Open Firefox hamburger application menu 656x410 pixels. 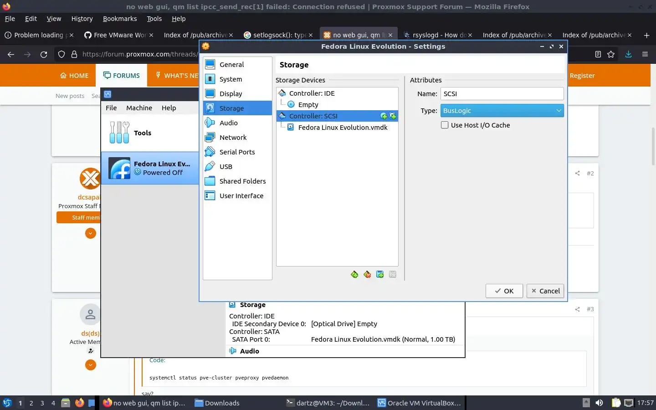645,54
